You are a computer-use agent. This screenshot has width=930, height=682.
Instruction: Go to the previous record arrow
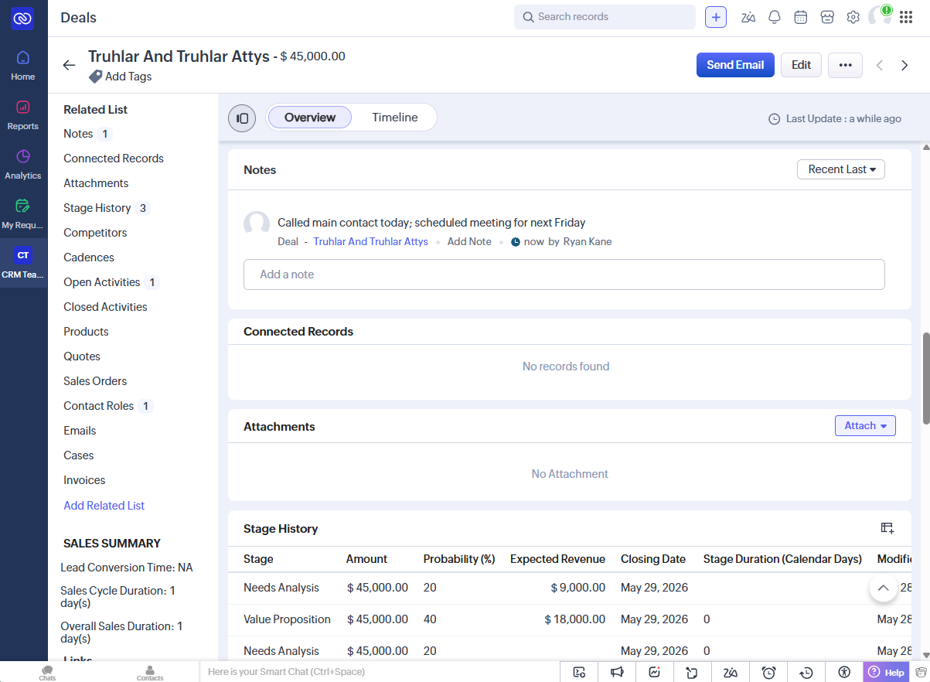click(879, 65)
